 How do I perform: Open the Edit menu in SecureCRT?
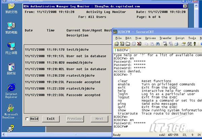pyautogui.click(x=128, y=38)
